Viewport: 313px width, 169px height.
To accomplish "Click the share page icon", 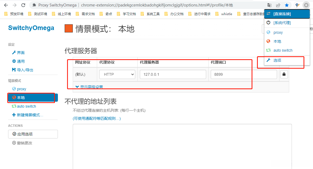I will 278,5.
